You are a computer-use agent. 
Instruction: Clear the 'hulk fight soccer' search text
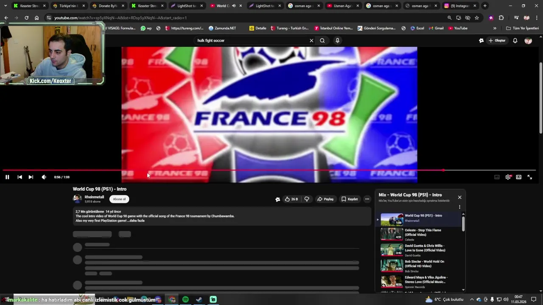pos(311,41)
